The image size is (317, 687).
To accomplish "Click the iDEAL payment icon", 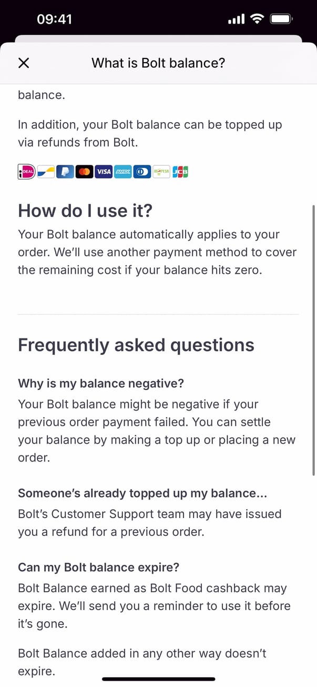I will point(26,172).
